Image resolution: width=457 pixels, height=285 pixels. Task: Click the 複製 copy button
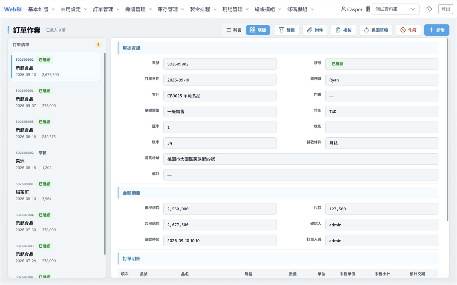tap(344, 30)
